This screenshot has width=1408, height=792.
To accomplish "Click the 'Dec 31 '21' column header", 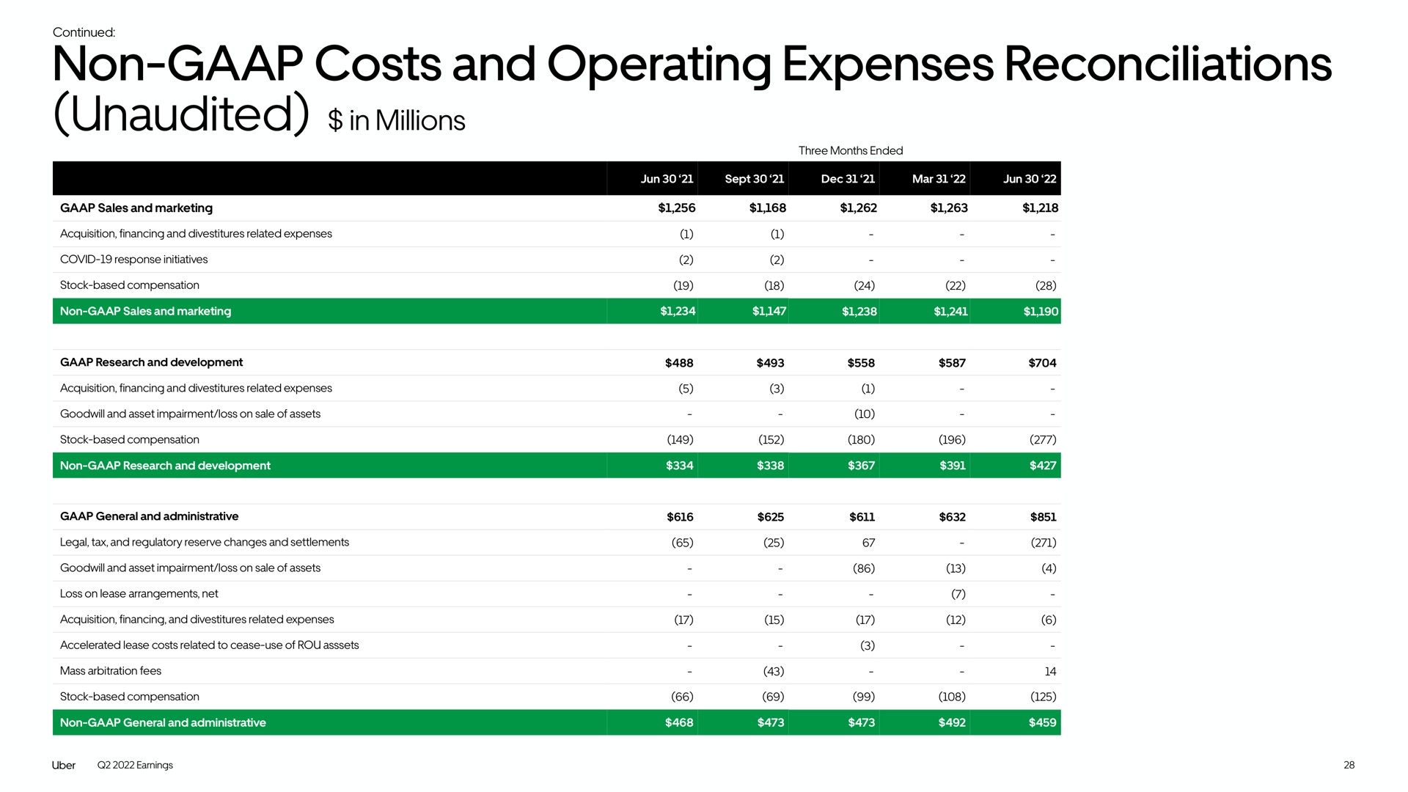I will (x=848, y=179).
